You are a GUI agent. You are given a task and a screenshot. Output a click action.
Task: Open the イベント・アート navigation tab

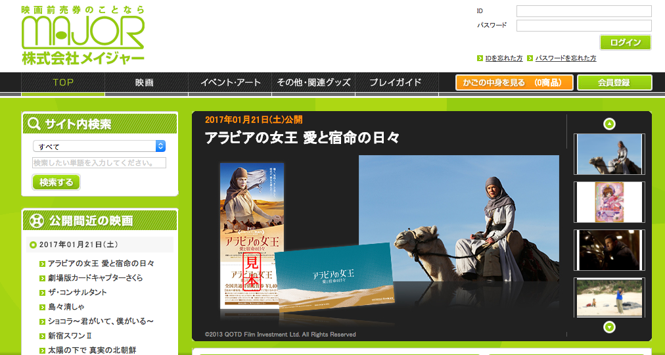point(230,82)
